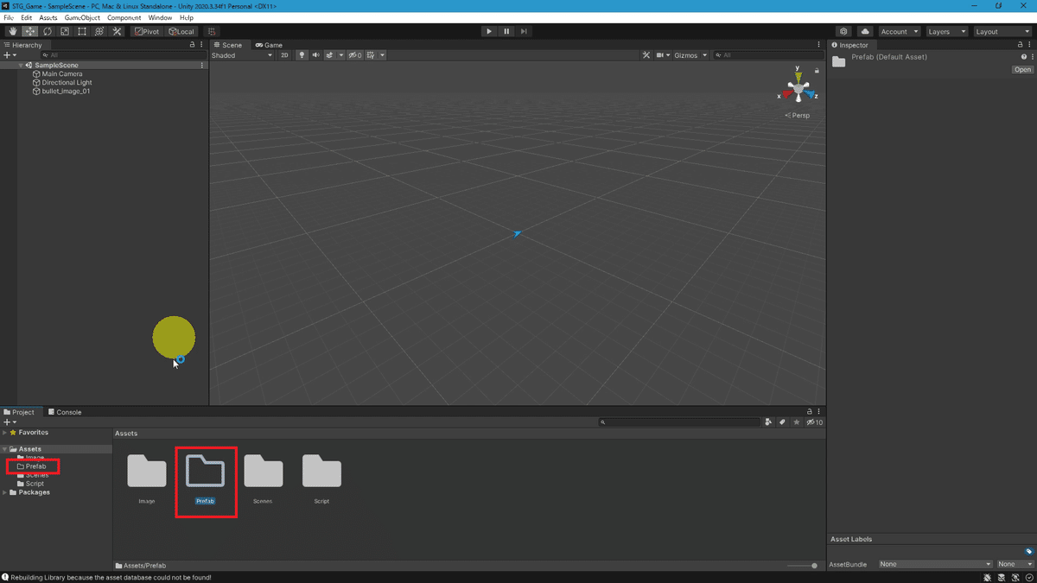Open the cloud services icon

(865, 32)
